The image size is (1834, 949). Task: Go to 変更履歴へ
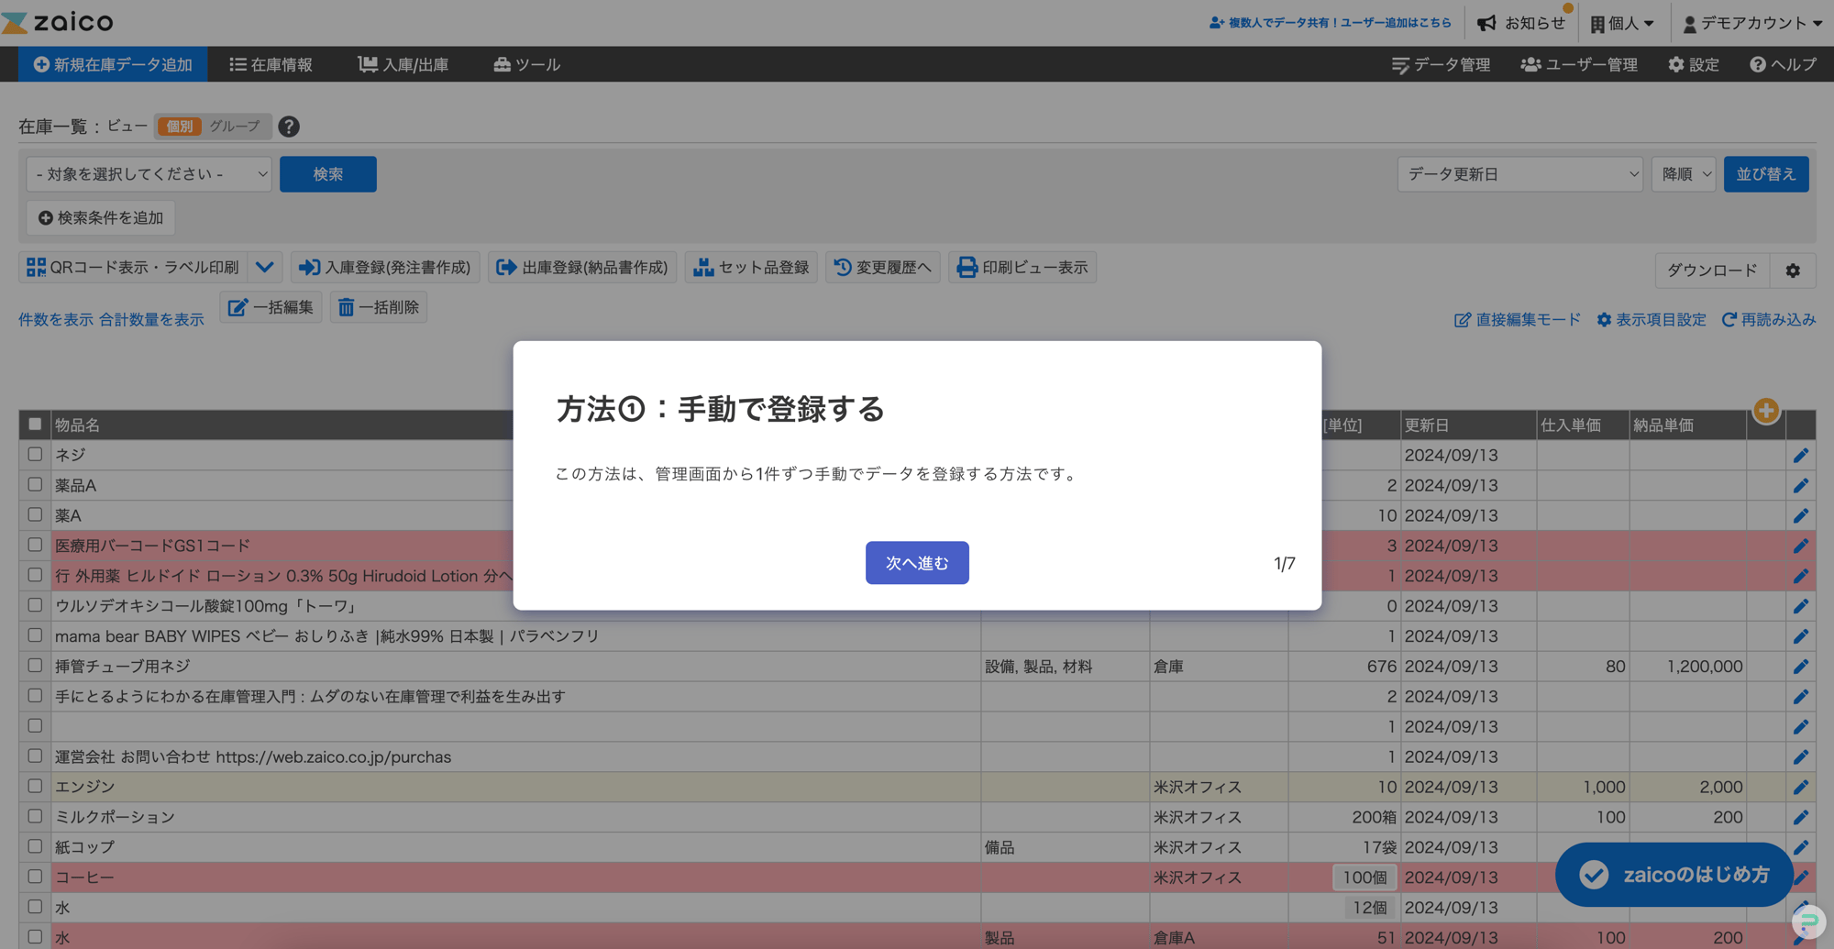pyautogui.click(x=882, y=268)
